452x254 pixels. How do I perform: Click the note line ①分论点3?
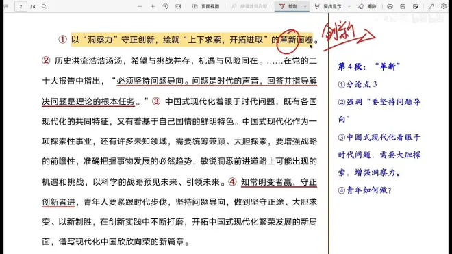click(x=357, y=84)
